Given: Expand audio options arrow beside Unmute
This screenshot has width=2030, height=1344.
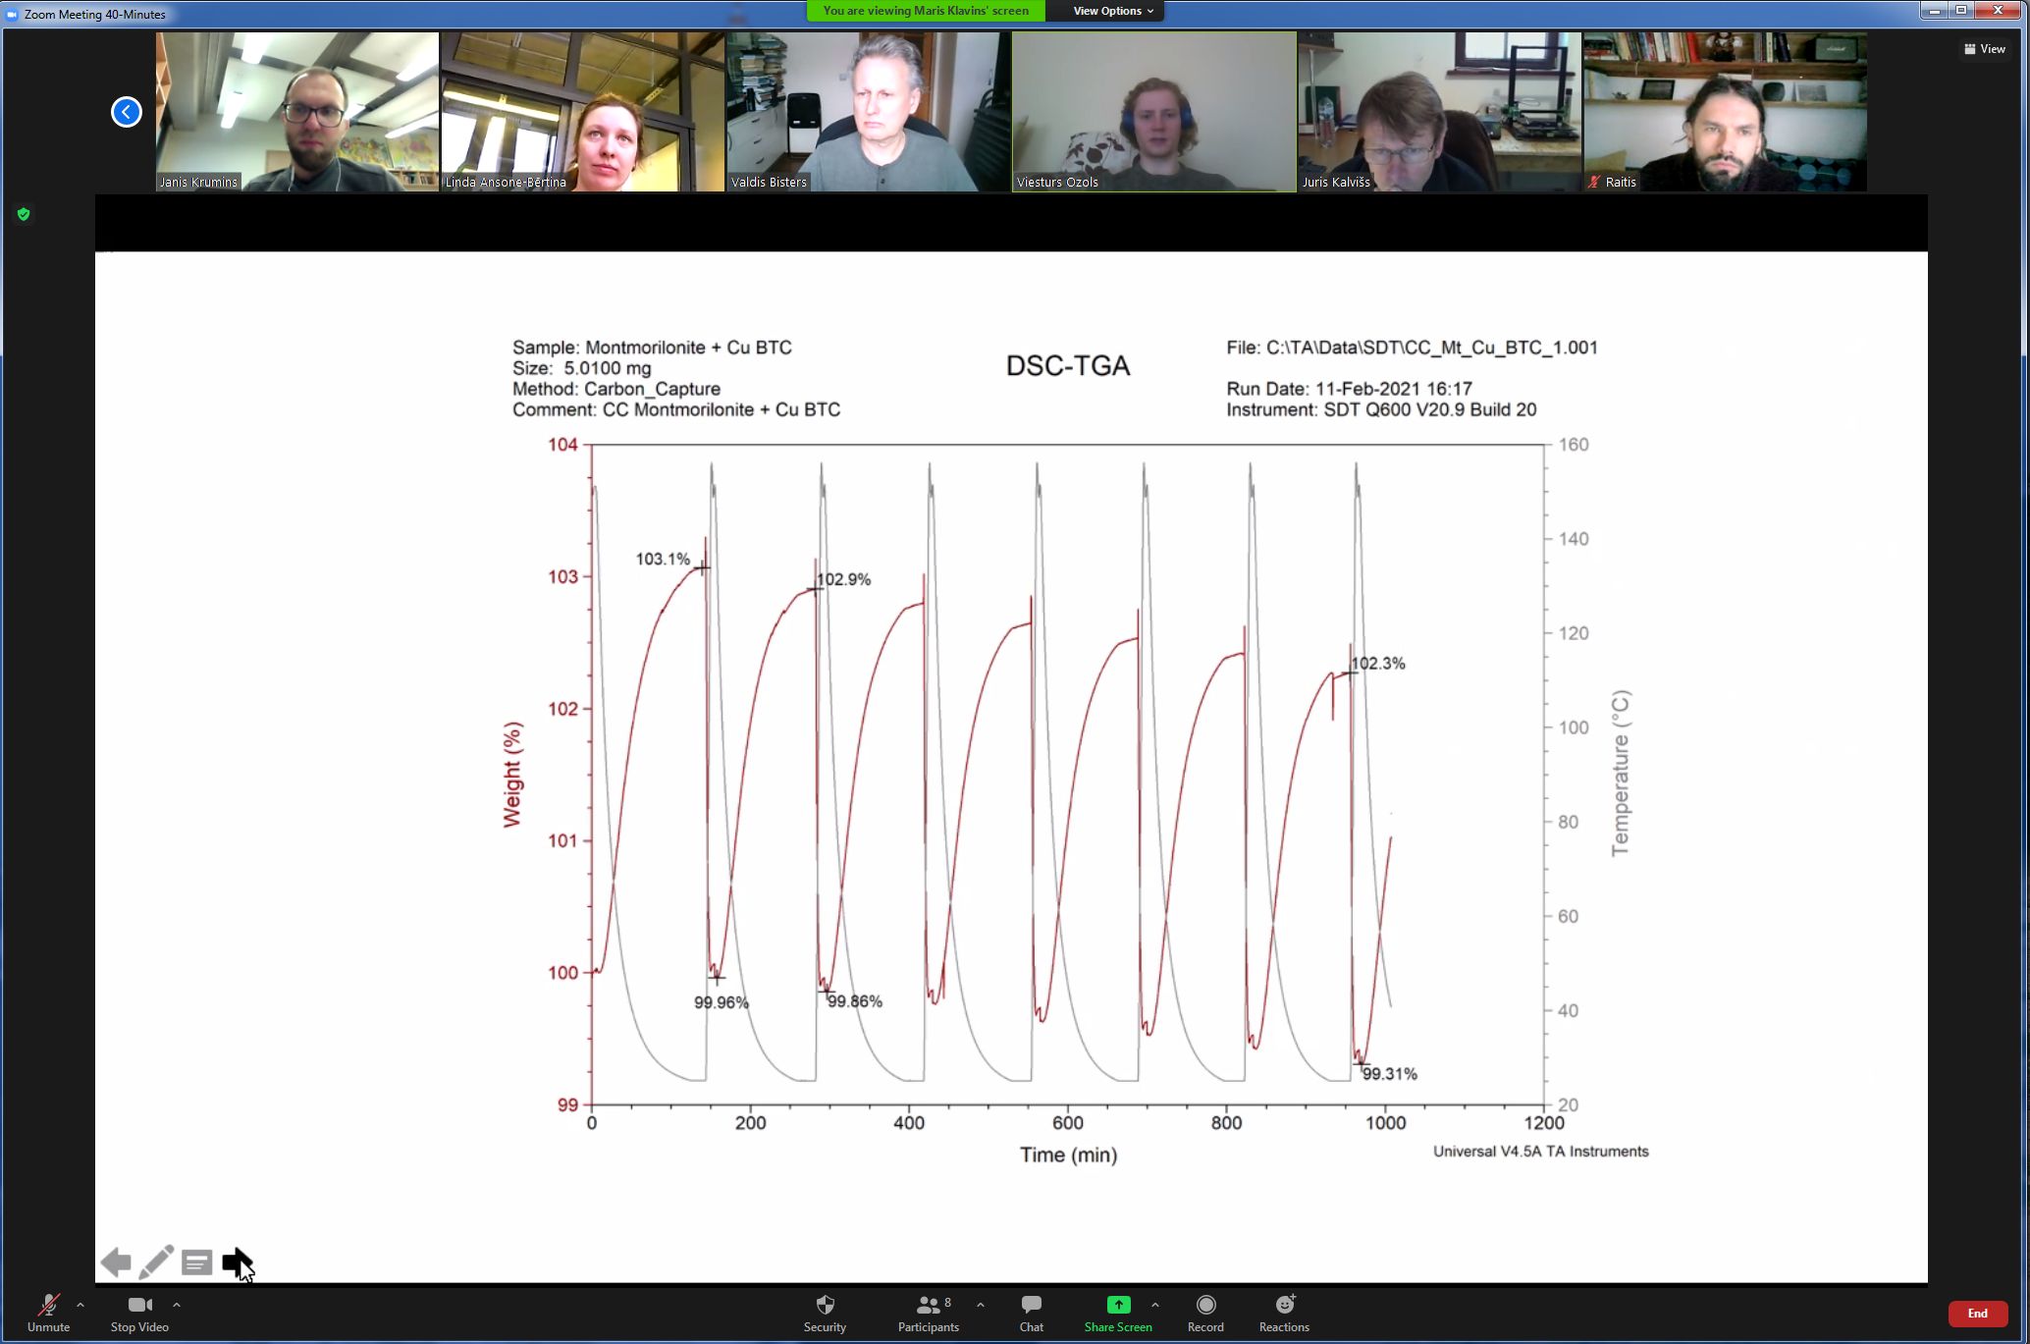Looking at the screenshot, I should pyautogui.click(x=80, y=1306).
